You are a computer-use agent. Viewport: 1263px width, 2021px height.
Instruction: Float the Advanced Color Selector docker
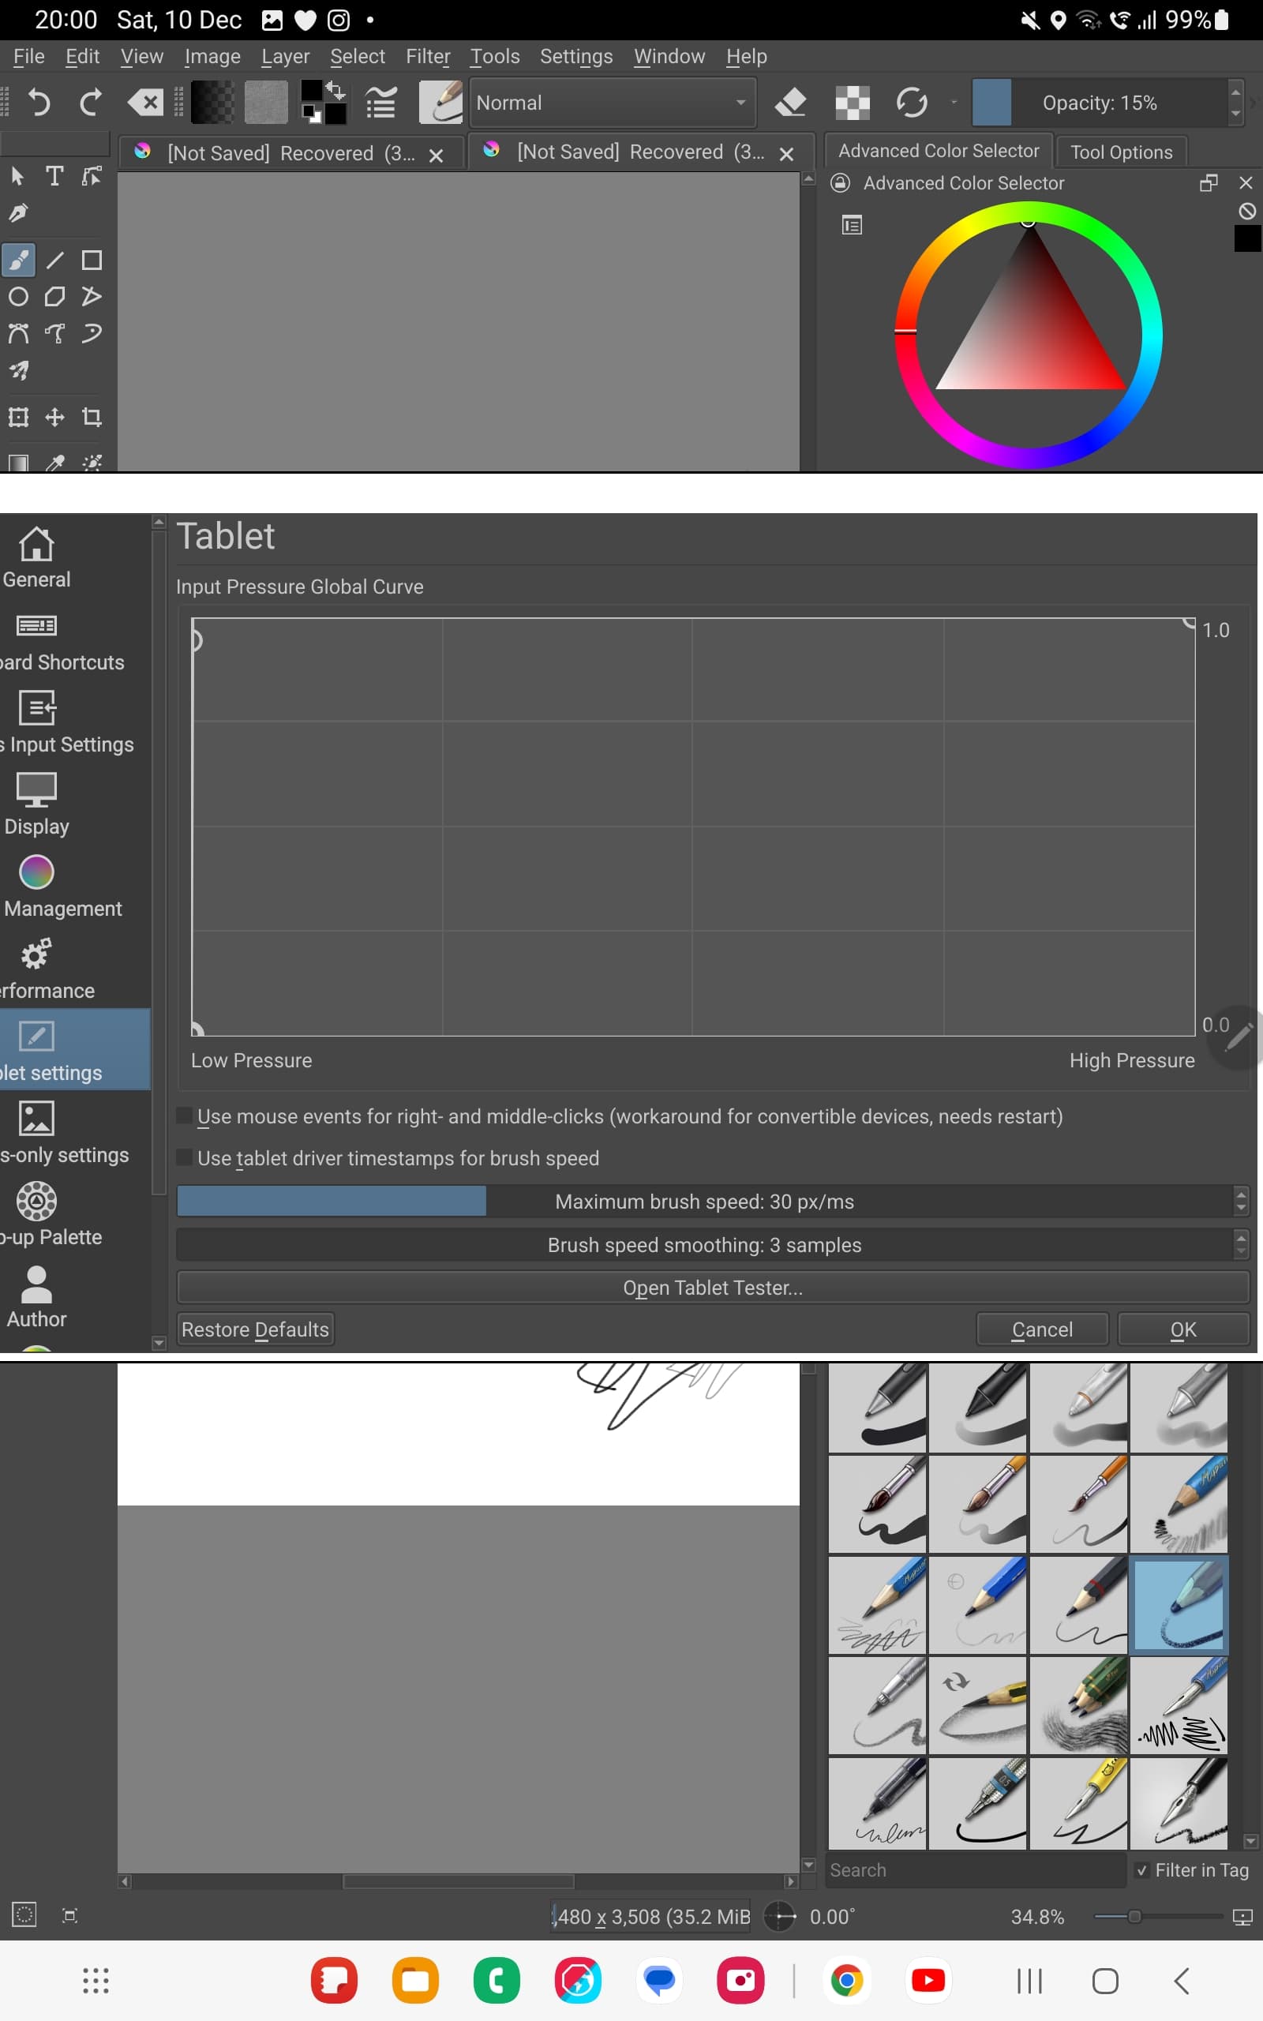[1208, 183]
